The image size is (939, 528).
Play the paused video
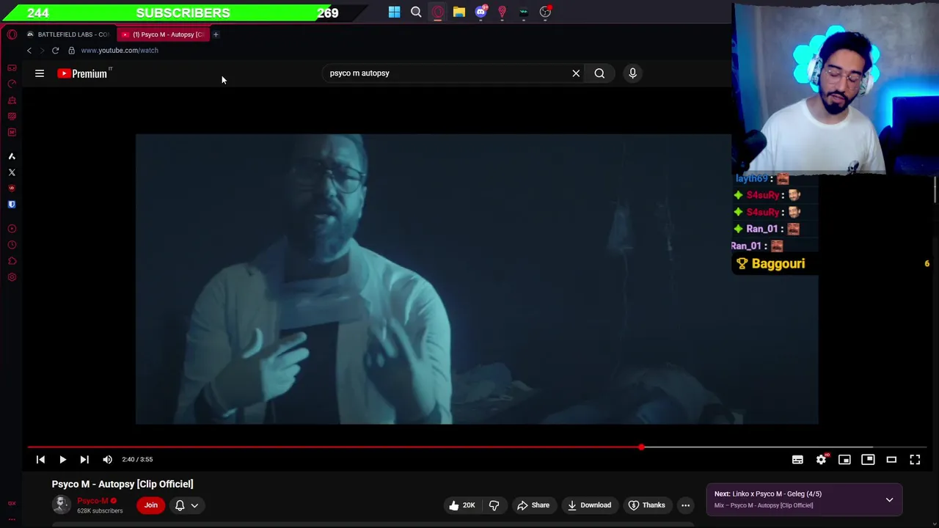62,459
